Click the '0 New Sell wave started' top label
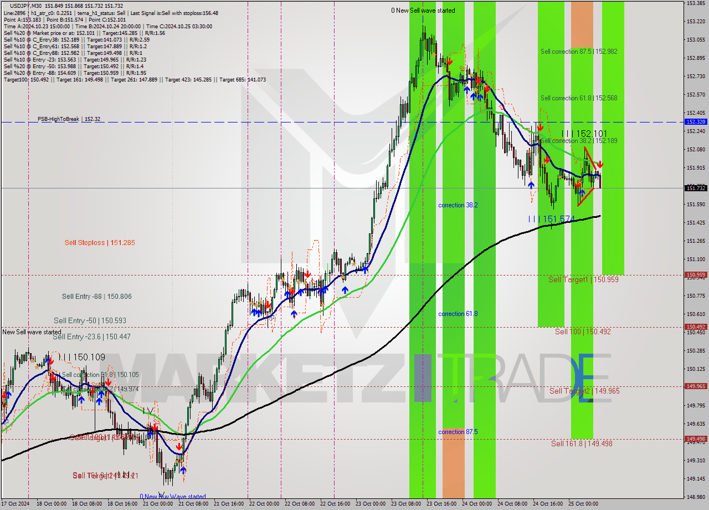 [x=423, y=11]
